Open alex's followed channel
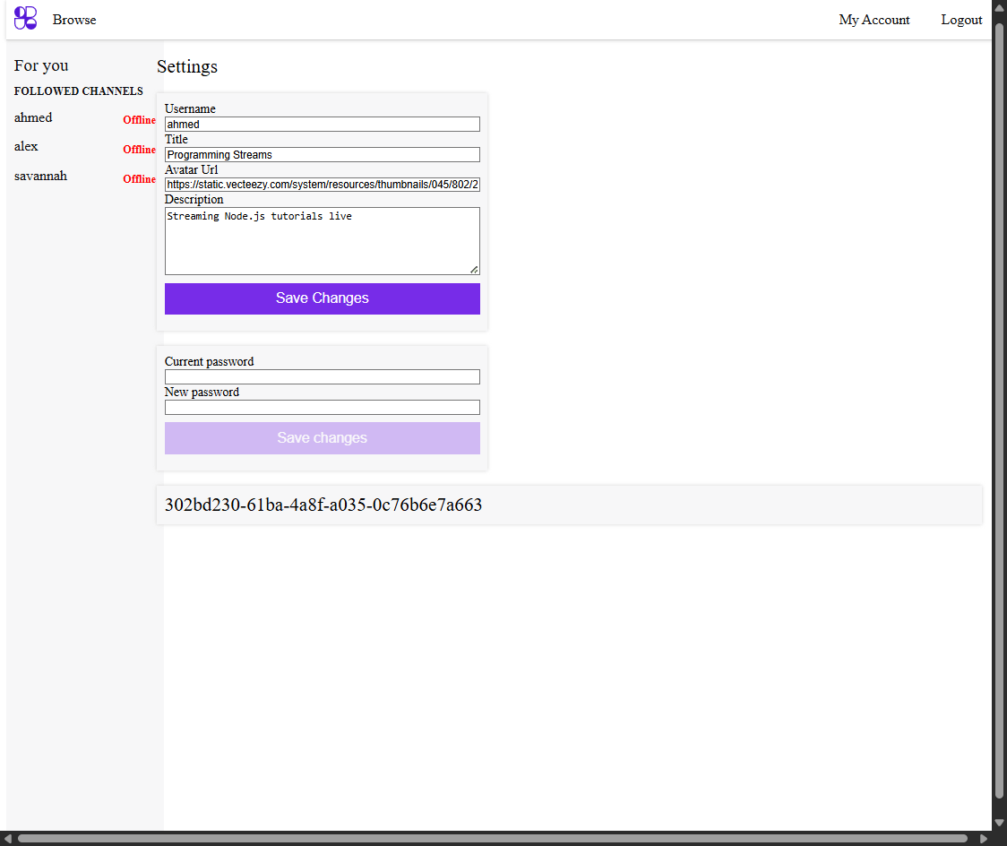1007x846 pixels. [x=26, y=146]
